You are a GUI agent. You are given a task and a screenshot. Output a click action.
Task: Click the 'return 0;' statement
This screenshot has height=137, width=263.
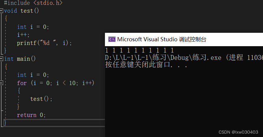tap(31, 115)
